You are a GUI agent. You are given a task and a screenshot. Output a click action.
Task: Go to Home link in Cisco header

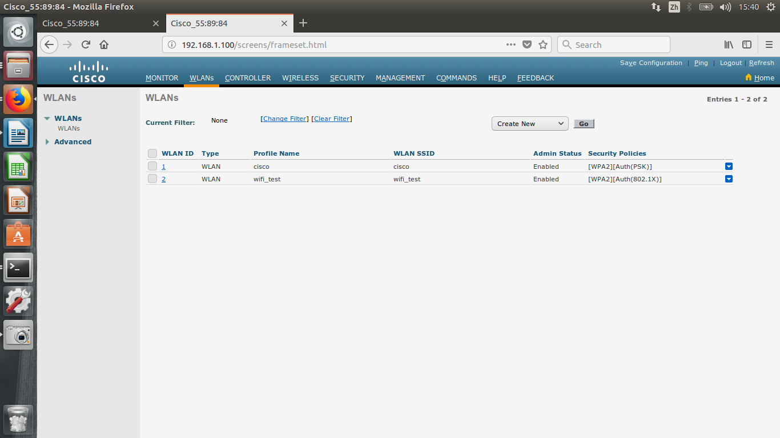point(764,78)
